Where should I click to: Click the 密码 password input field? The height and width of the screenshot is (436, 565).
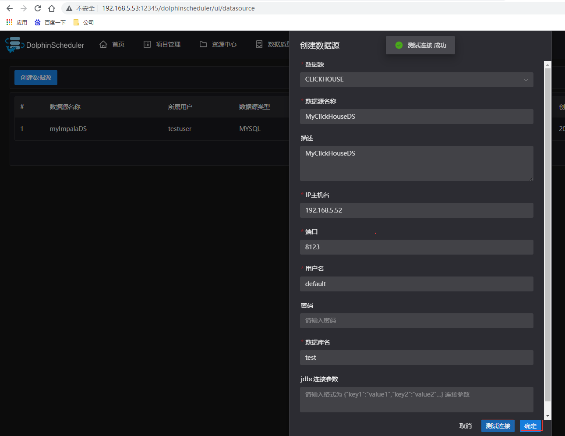pos(417,321)
